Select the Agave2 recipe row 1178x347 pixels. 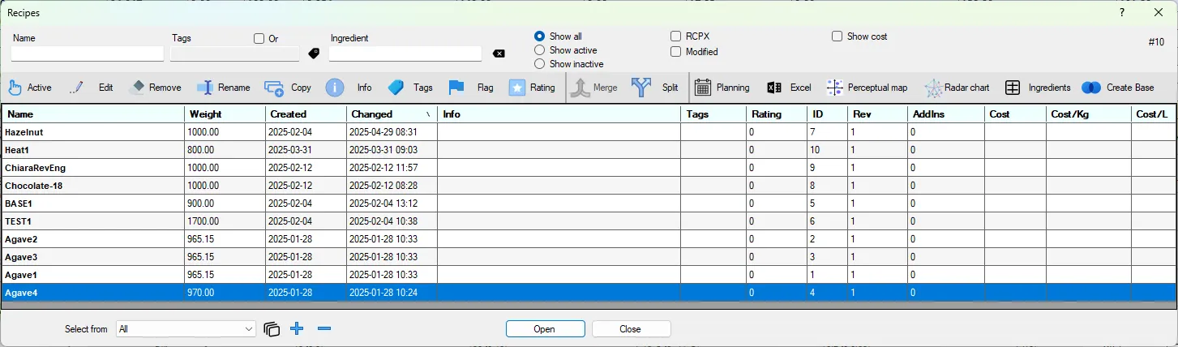[589, 239]
